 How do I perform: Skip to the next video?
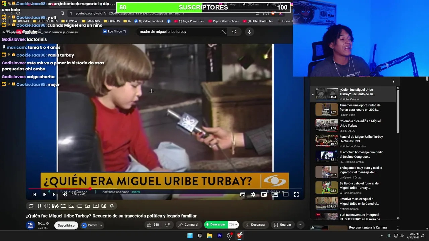coord(54,194)
